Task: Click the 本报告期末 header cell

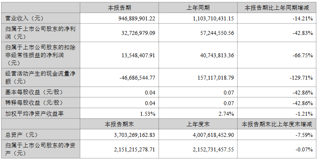Action: [x=119, y=124]
